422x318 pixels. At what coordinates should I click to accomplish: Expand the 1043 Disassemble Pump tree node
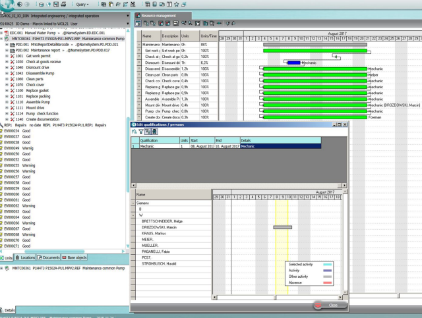(x=7, y=73)
